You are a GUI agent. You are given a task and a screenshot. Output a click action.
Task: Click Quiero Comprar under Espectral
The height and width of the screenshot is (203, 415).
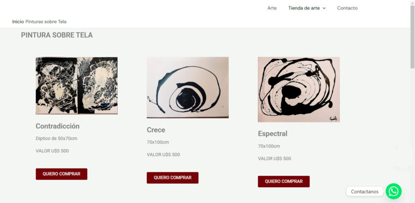(x=284, y=181)
